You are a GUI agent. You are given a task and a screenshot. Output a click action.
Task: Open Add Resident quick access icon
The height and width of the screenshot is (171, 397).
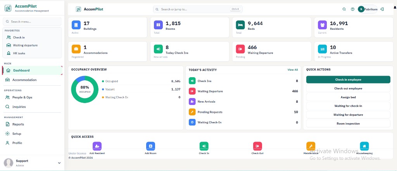point(97,146)
